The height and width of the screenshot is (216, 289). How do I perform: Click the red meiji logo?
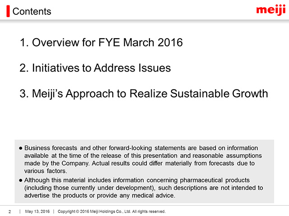271,10
